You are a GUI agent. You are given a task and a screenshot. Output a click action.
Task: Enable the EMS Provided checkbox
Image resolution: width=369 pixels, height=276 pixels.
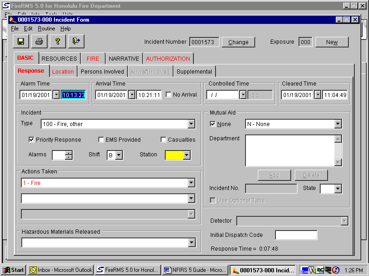[101, 140]
